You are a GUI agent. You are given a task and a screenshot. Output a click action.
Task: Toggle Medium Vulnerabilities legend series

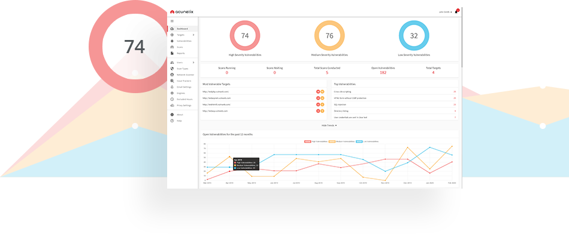[x=342, y=141]
